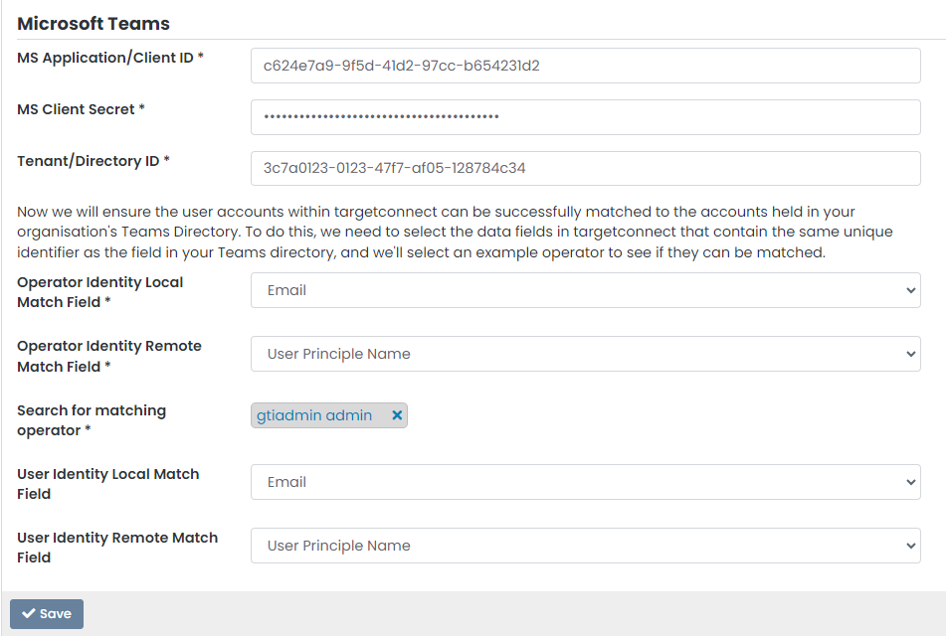Click the User Identity Local Match Field label
Screen dimensions: 946x636
(x=107, y=484)
